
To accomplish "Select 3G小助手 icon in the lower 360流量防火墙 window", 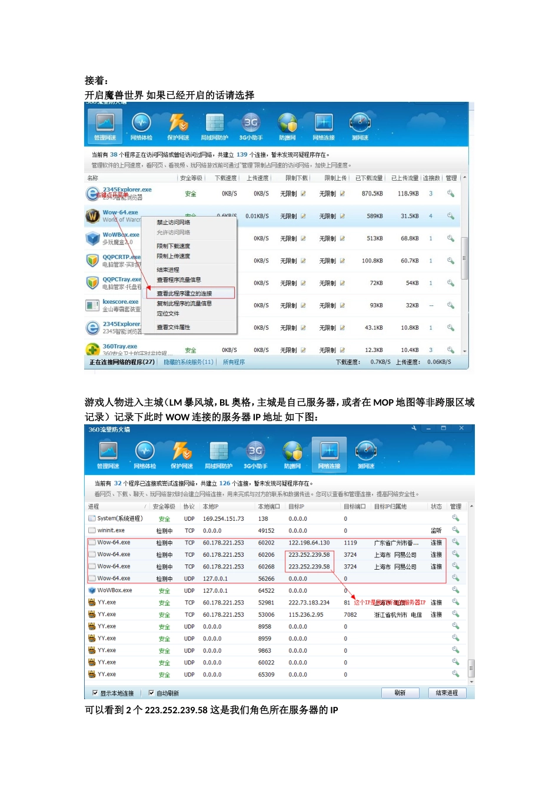I will pos(255,455).
